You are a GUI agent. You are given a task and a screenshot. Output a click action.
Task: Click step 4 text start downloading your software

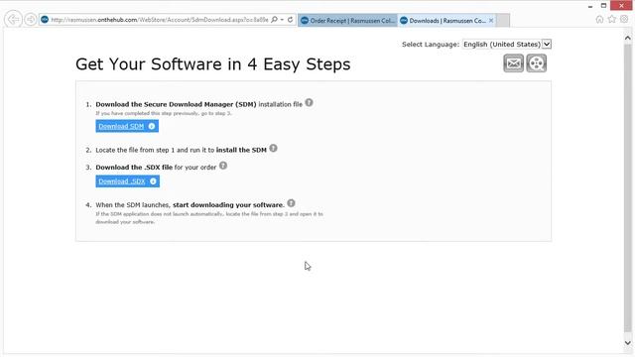(x=229, y=205)
